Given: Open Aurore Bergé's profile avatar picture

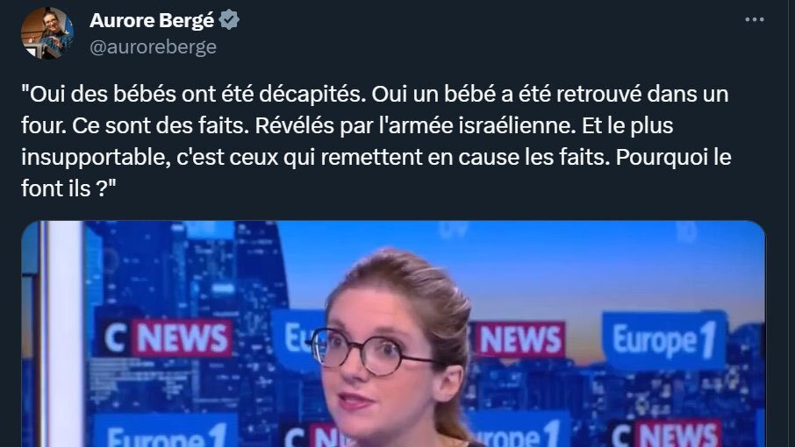Looking at the screenshot, I should click(x=47, y=33).
